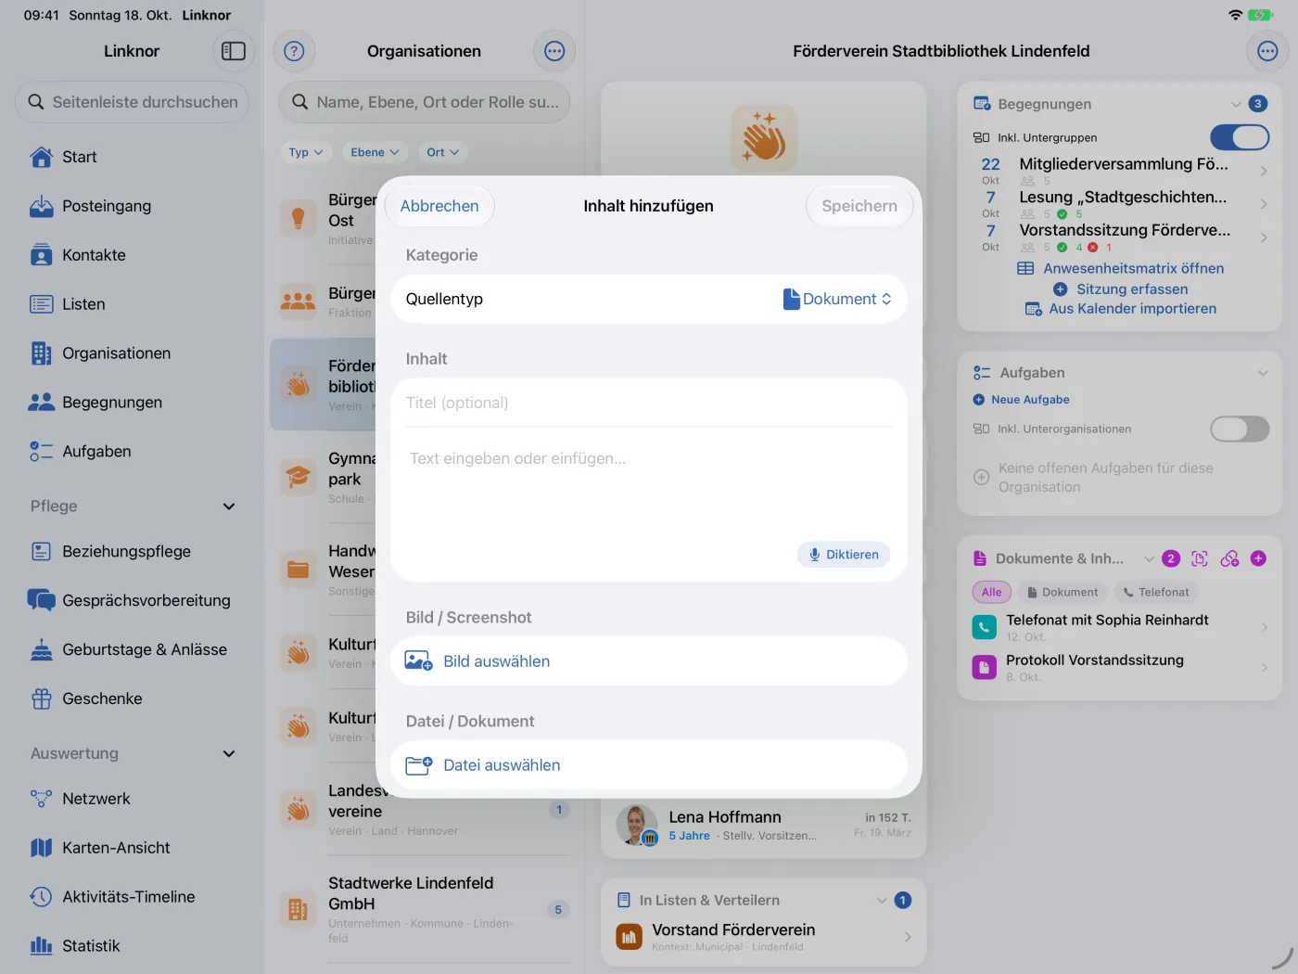Open the Organisationen more options menu
The width and height of the screenshot is (1298, 974).
554,51
